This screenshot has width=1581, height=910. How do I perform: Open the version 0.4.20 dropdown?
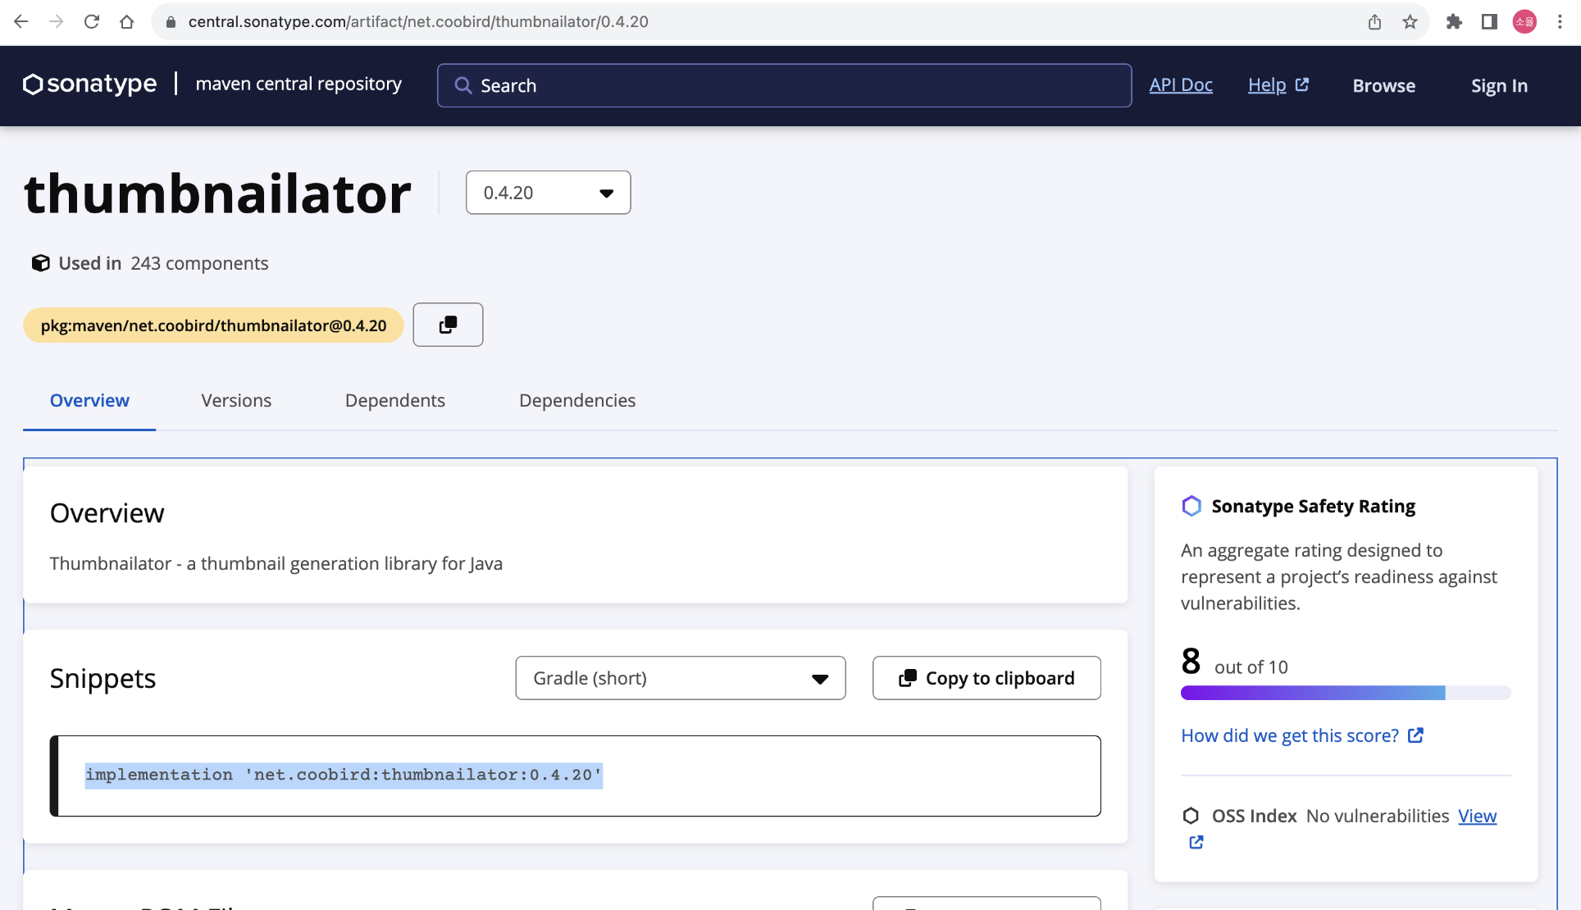click(548, 193)
